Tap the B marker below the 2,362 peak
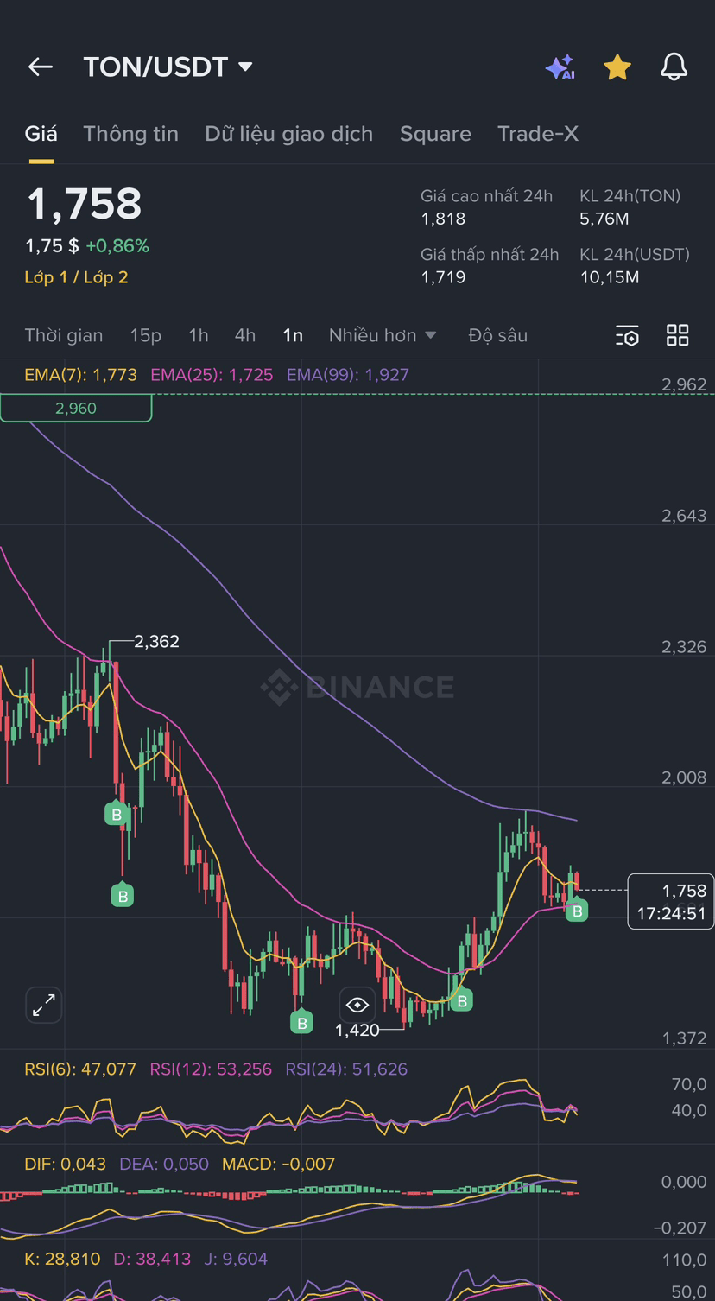 117,814
